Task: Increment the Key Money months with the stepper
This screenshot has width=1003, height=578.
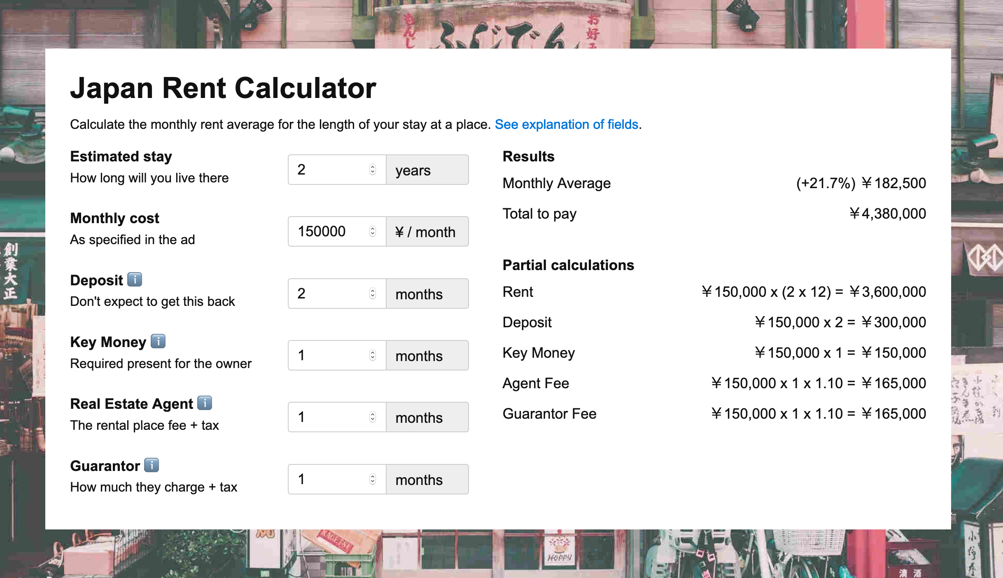Action: coord(372,353)
